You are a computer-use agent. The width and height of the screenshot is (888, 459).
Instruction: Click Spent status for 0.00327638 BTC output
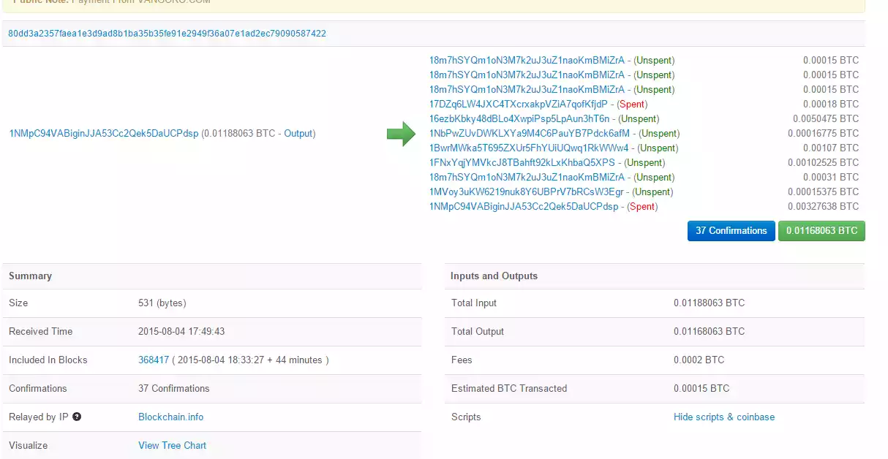click(x=642, y=207)
